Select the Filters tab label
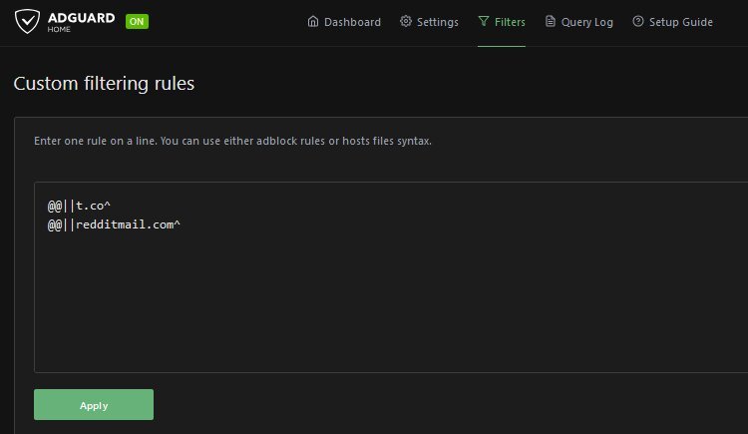 coord(510,22)
